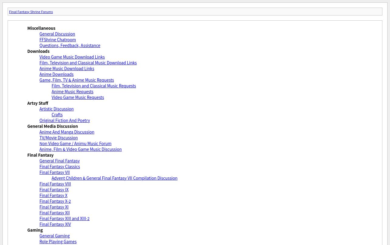Screen dimensions: 390x245
Task: Open the Final Fantasy X forum
Action: [x=53, y=196]
